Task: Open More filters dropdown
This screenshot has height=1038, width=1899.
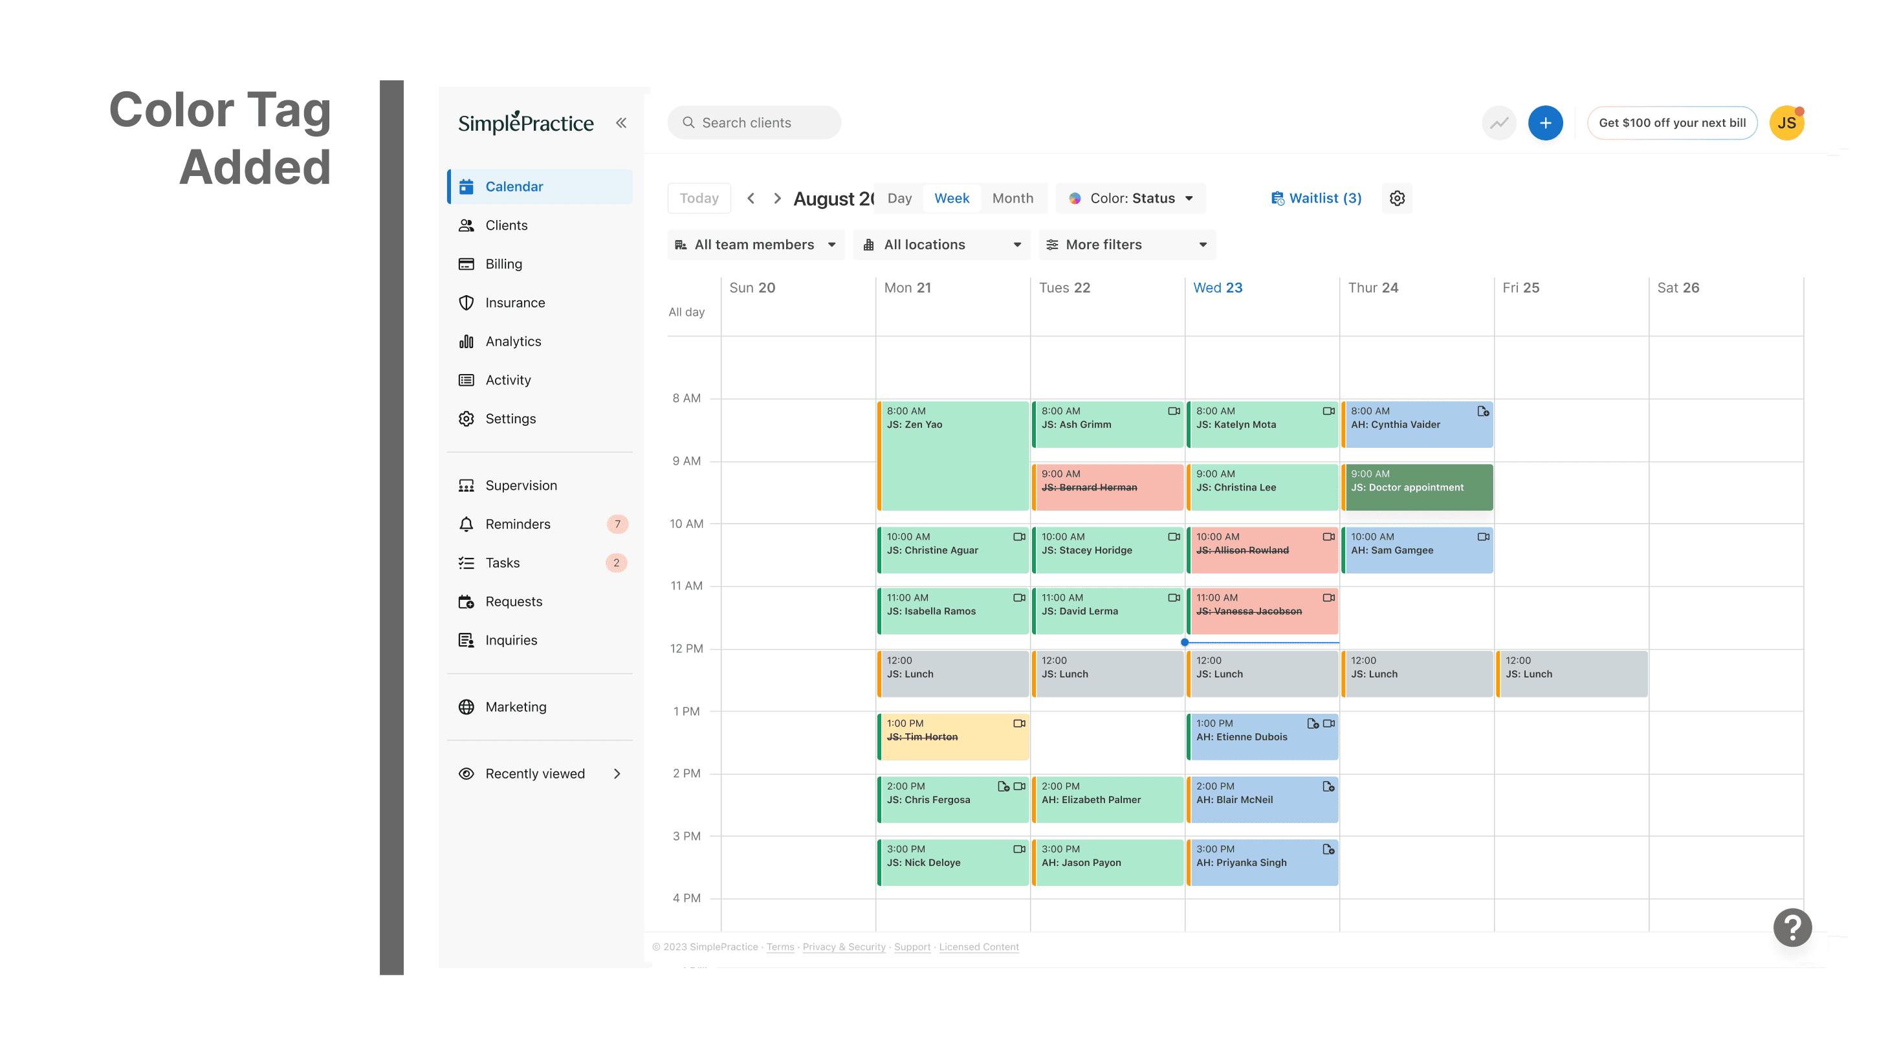Action: [x=1126, y=245]
